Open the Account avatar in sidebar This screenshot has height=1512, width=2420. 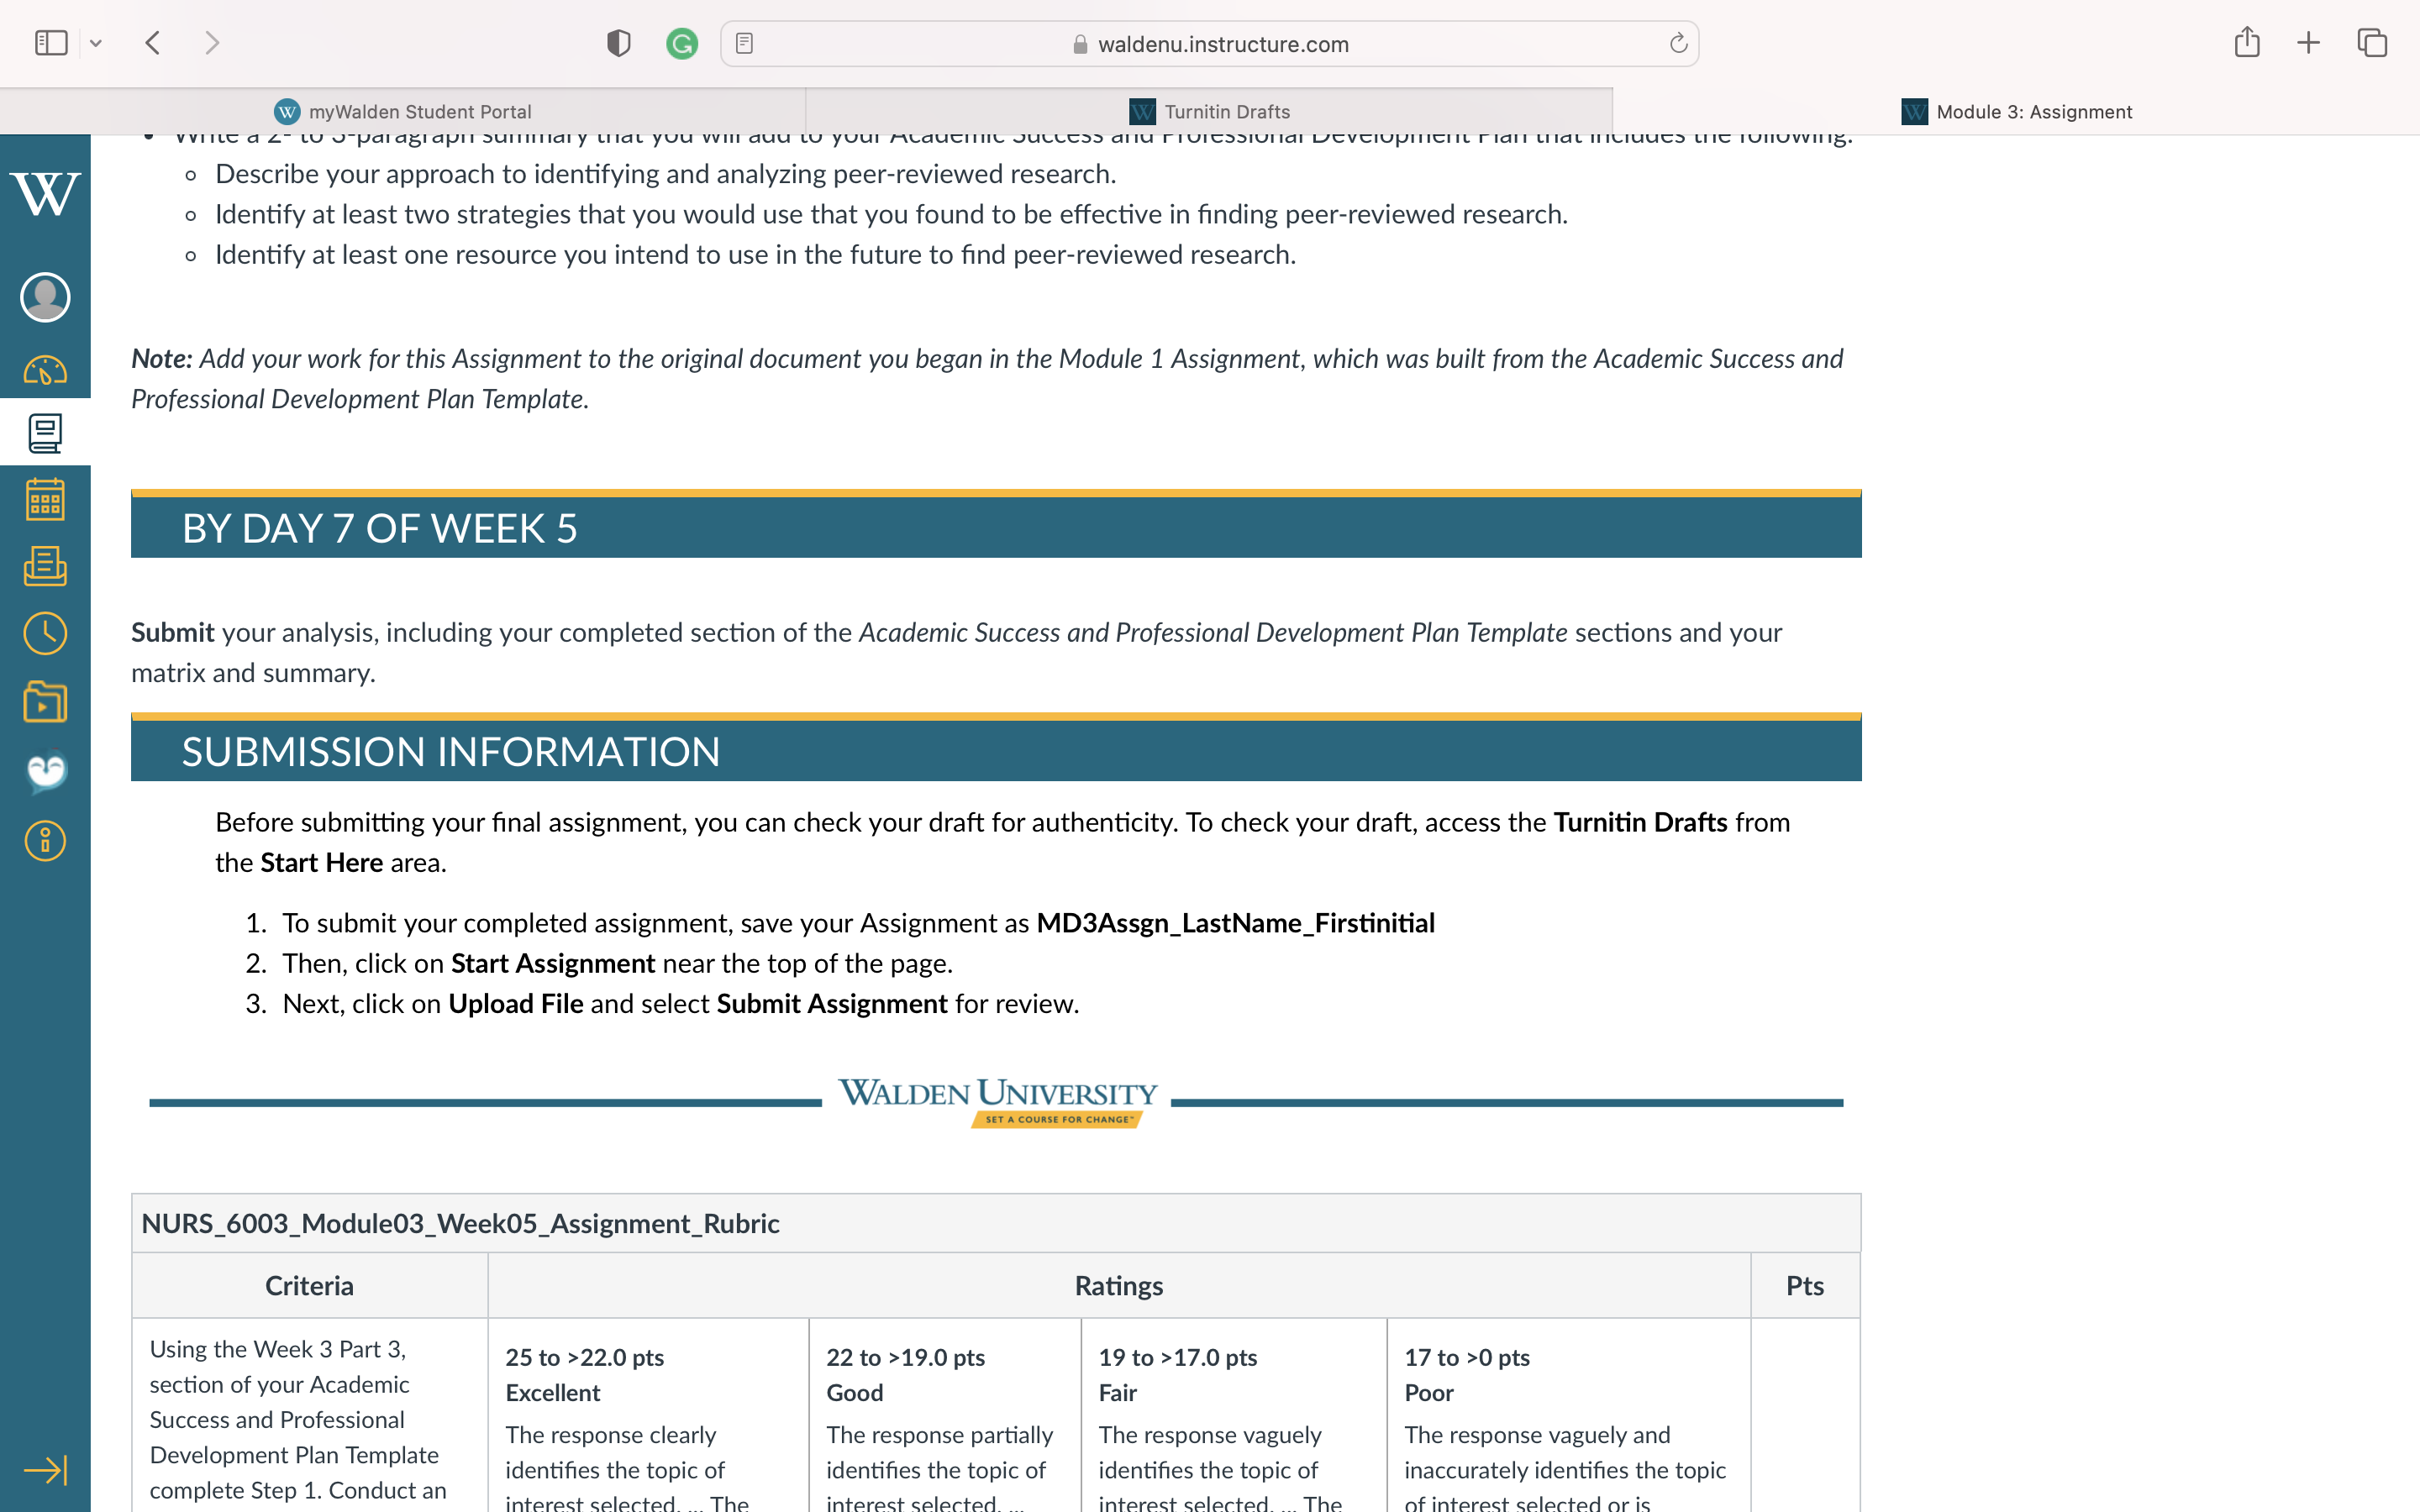point(45,297)
